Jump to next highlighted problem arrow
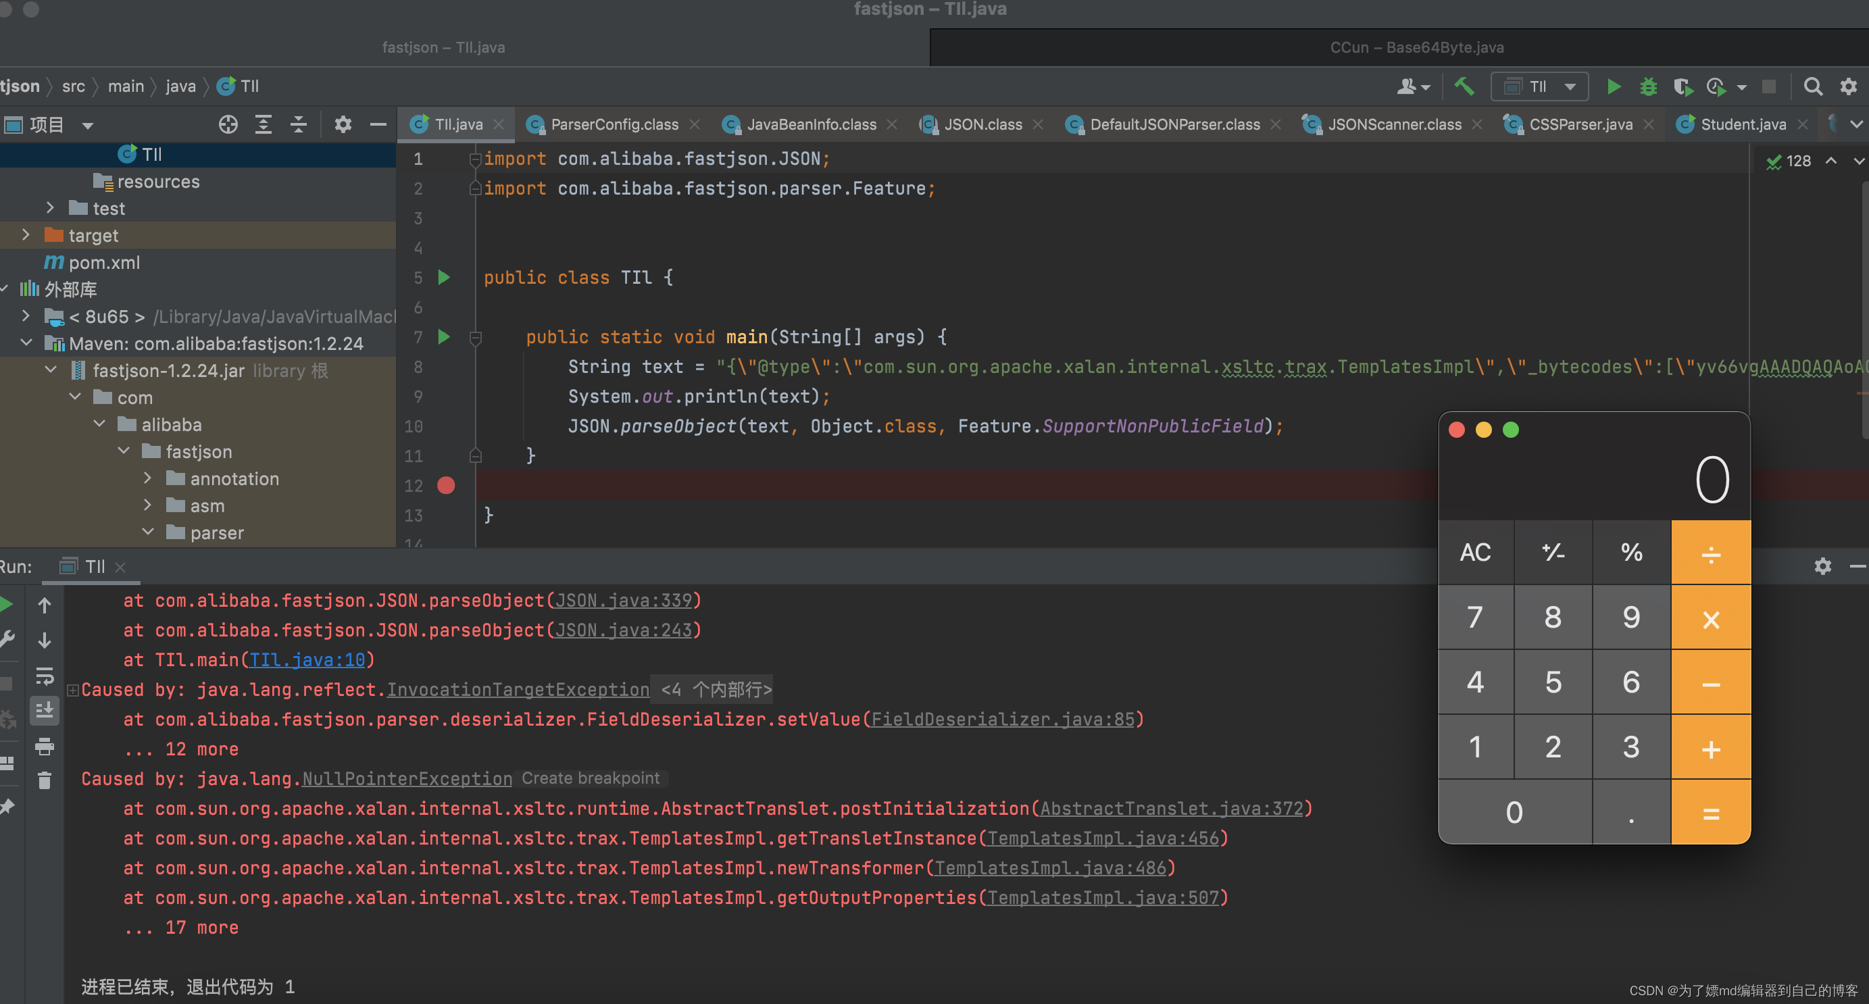The width and height of the screenshot is (1869, 1004). tap(1858, 160)
